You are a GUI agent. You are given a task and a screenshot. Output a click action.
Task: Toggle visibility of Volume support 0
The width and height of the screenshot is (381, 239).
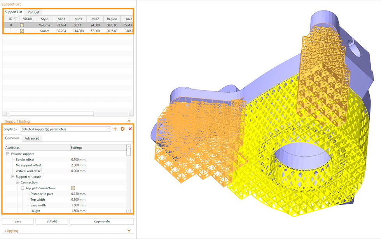pyautogui.click(x=22, y=25)
